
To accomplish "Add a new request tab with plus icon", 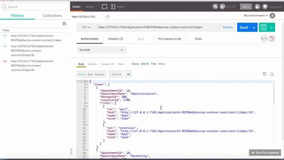I will pyautogui.click(x=107, y=16).
